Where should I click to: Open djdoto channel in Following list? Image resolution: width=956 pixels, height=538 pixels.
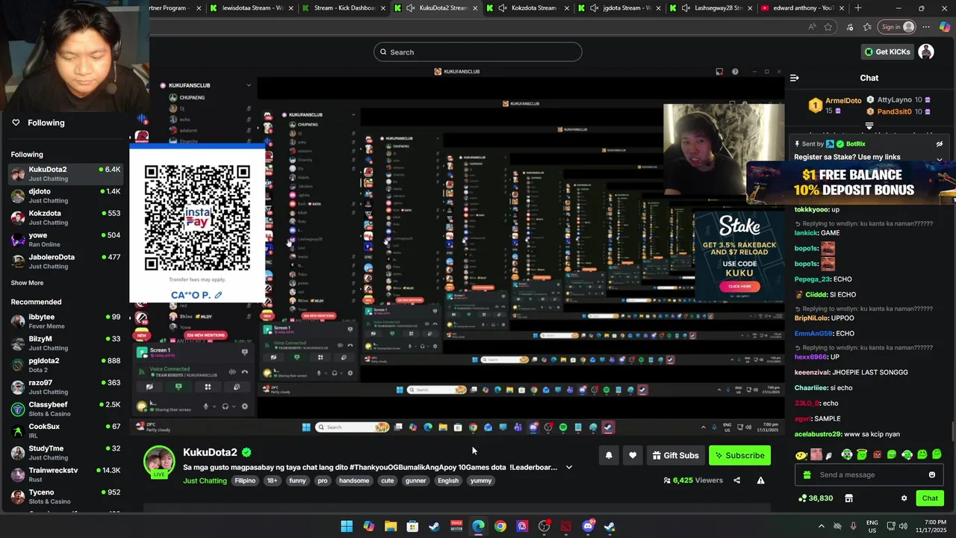[66, 196]
